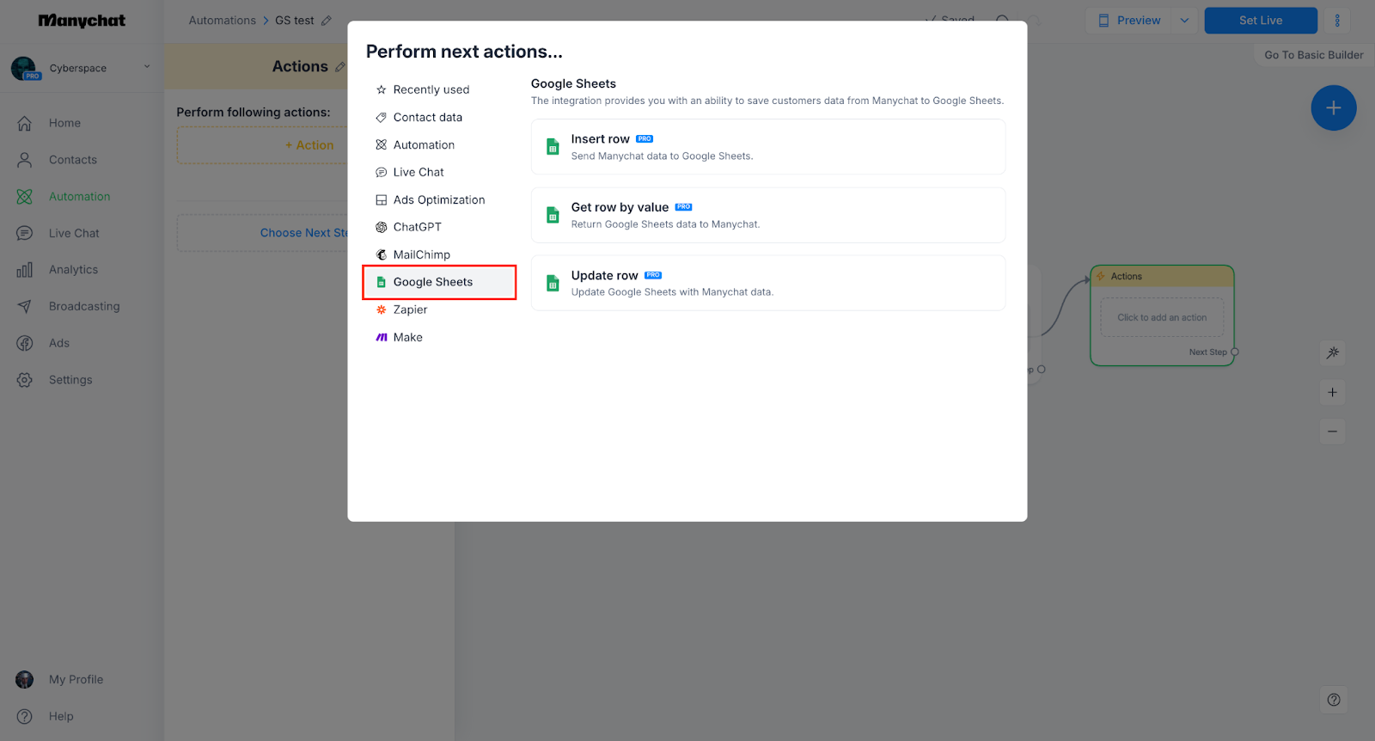The image size is (1375, 741).
Task: Click Go To Basic Builder
Action: 1313,55
